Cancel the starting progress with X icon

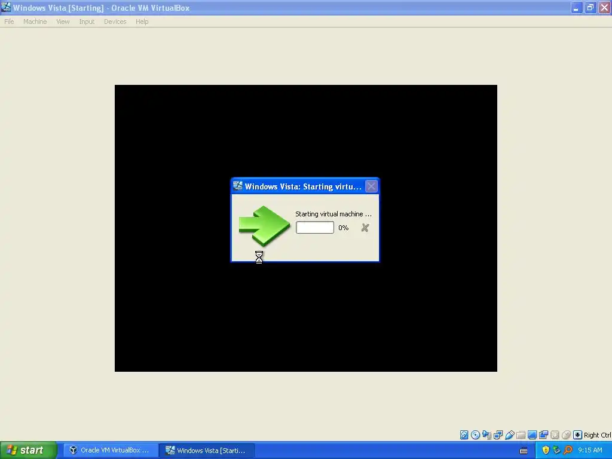tap(365, 228)
